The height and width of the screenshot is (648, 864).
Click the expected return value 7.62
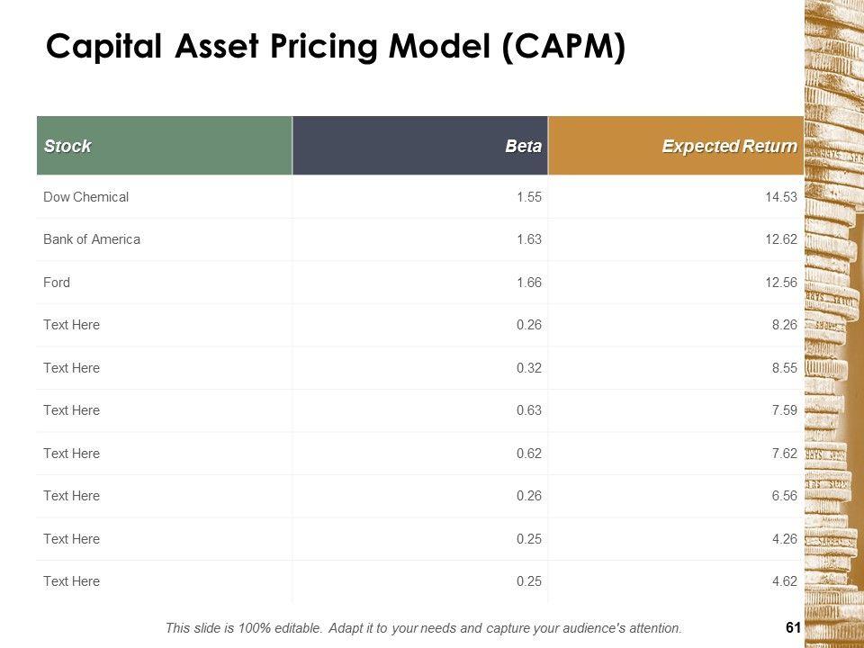tap(784, 453)
